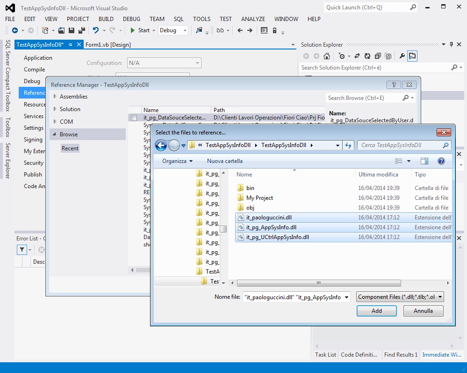Open the Compile page in project properties
The image size is (467, 373).
34,70
